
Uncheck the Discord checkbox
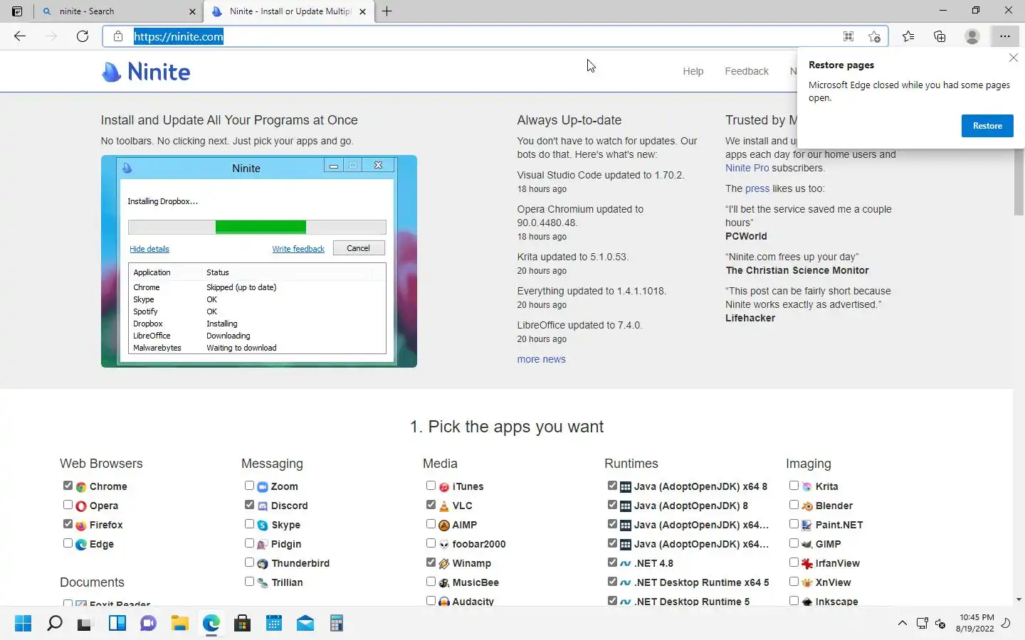tap(249, 505)
